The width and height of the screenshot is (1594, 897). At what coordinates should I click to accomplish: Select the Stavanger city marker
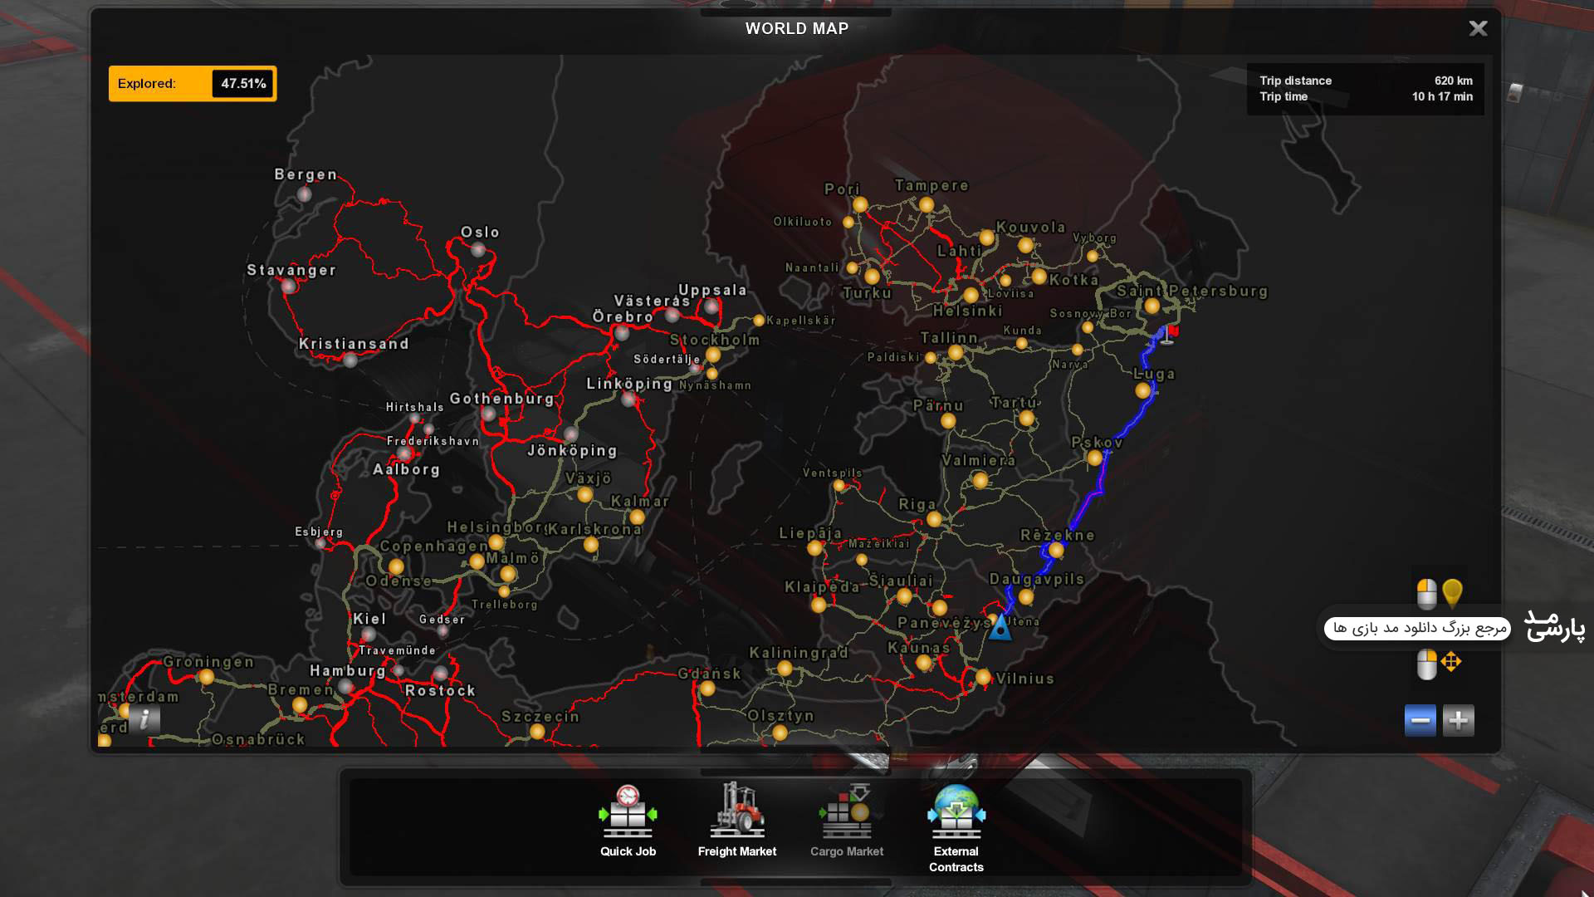click(289, 287)
